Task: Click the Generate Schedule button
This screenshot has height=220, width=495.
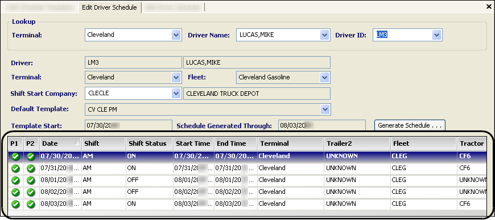Action: (410, 125)
